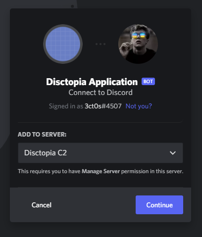Click the three connecting dots between avatars
The width and height of the screenshot is (202, 237).
[x=101, y=44]
